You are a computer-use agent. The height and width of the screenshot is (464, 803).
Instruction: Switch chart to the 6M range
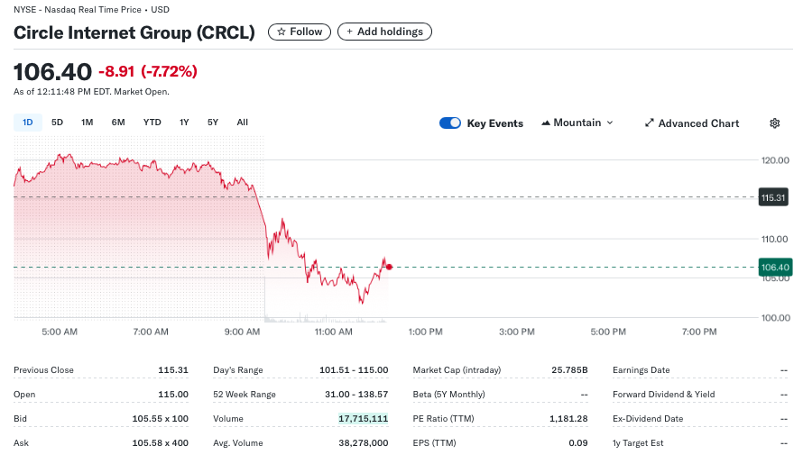tap(118, 123)
